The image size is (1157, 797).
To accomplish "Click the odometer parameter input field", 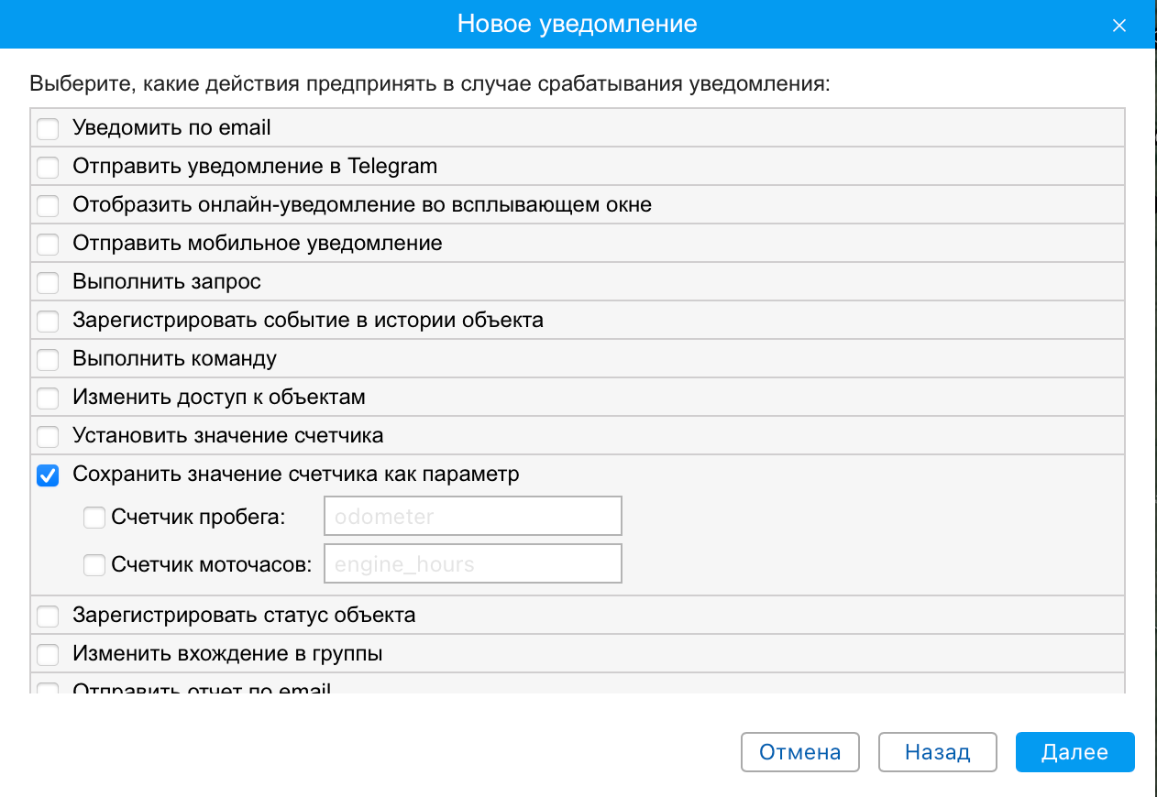I will (472, 517).
